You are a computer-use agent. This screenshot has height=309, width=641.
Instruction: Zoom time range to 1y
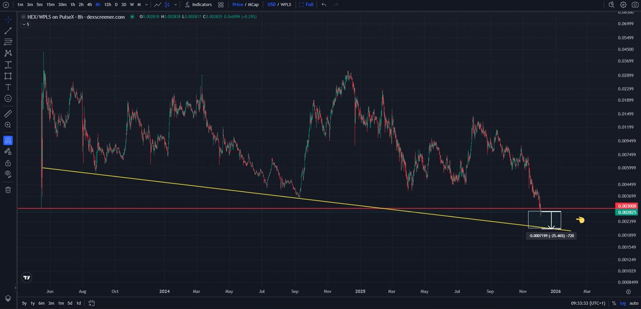(x=33, y=303)
